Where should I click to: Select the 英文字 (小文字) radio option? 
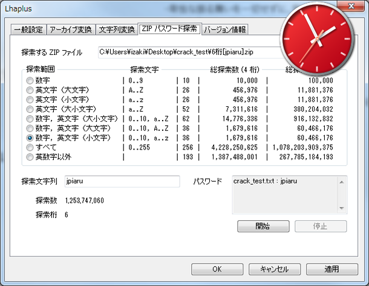point(30,100)
